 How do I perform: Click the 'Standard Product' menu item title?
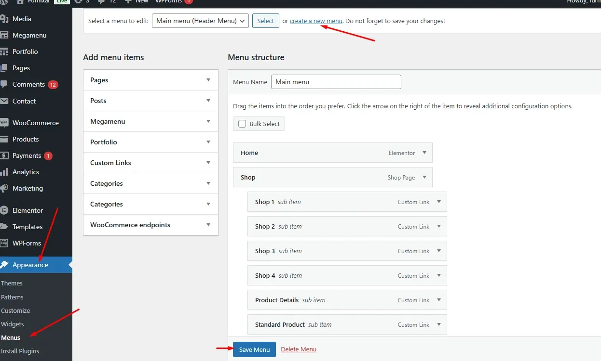[280, 324]
